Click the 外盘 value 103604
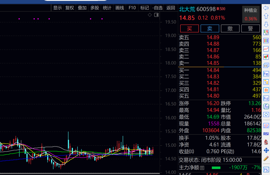The image size is (270, 175). click(211, 131)
